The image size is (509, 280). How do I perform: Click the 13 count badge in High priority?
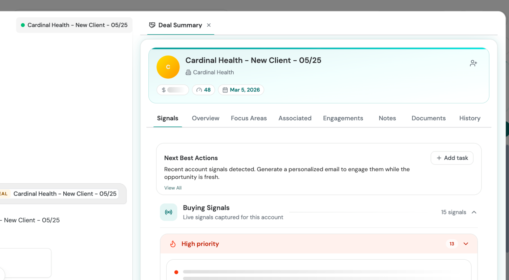(x=452, y=244)
